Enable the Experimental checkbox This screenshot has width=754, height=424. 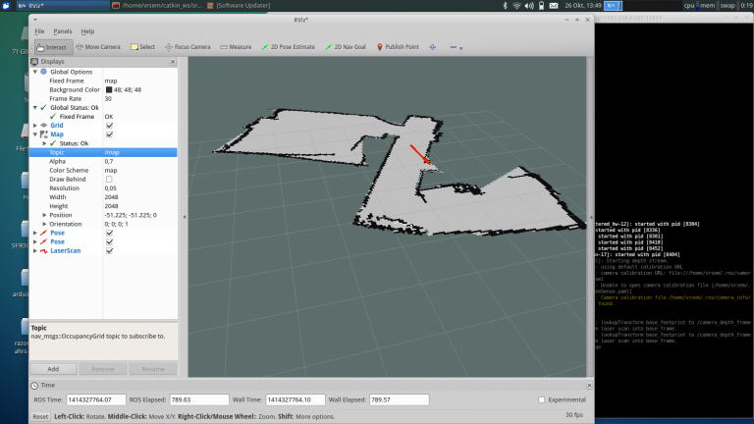click(542, 400)
